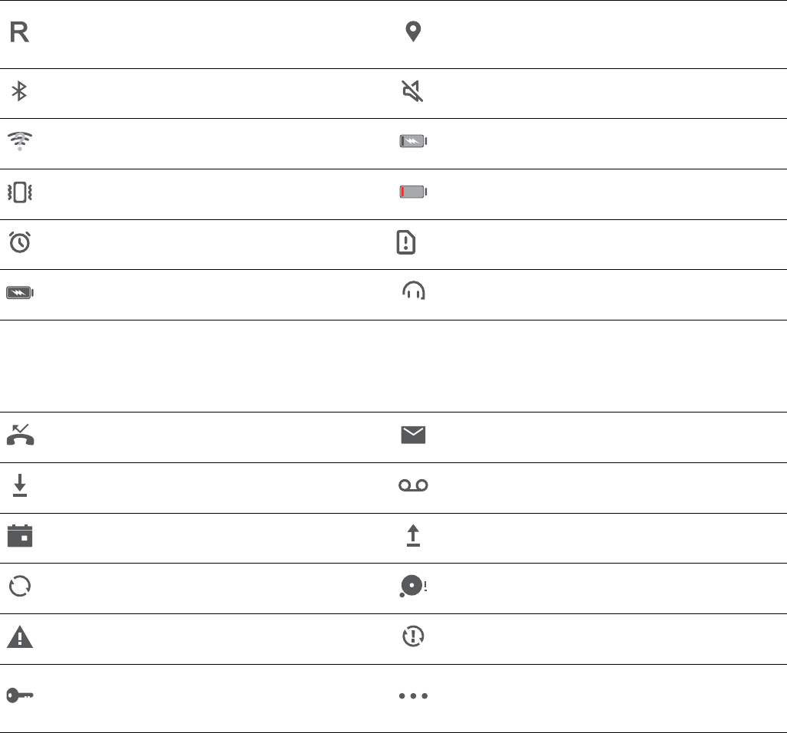The image size is (787, 733).
Task: Click the vibrate mode phone icon
Action: pyautogui.click(x=20, y=192)
